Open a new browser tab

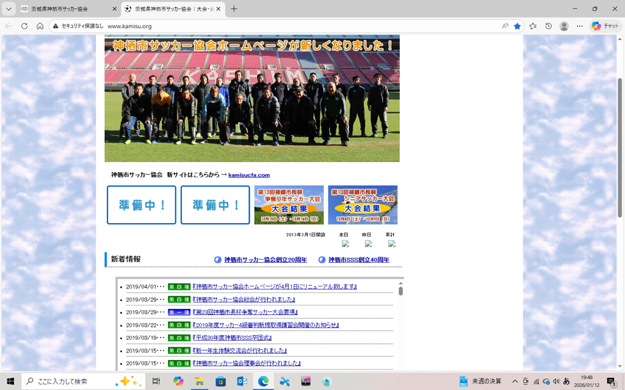234,9
